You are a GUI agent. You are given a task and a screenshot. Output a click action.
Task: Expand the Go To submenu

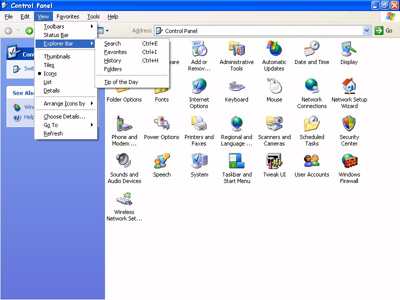click(66, 125)
